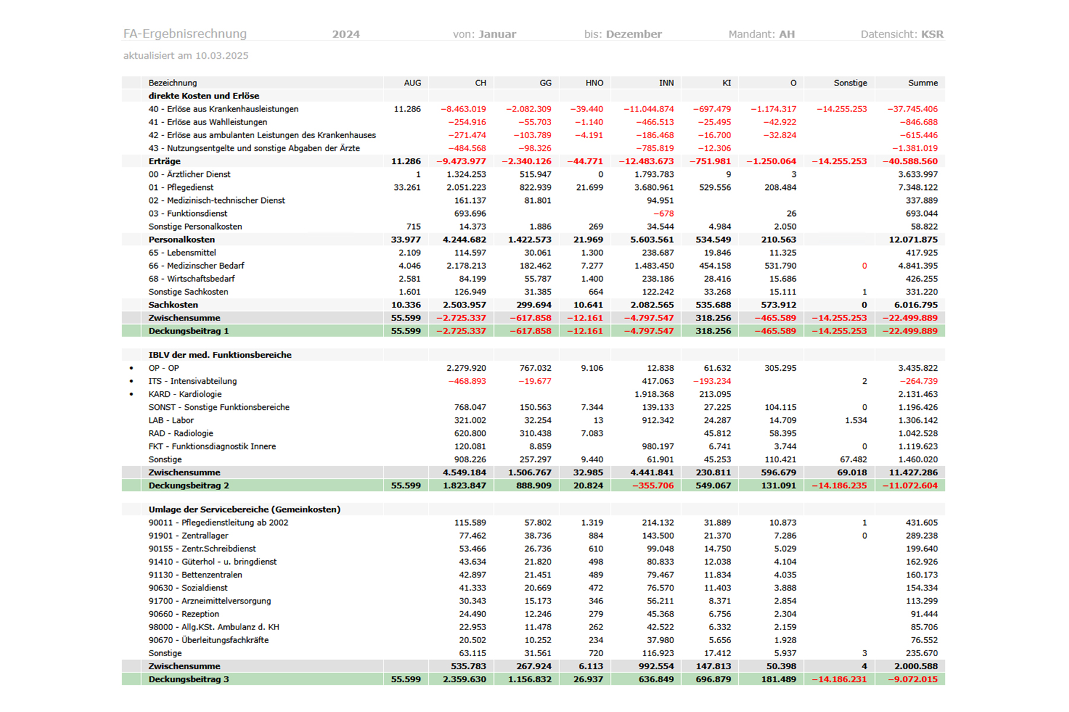The height and width of the screenshot is (712, 1069).
Task: Click the Deckungsbeitrag 1 row label
Action: tap(188, 331)
